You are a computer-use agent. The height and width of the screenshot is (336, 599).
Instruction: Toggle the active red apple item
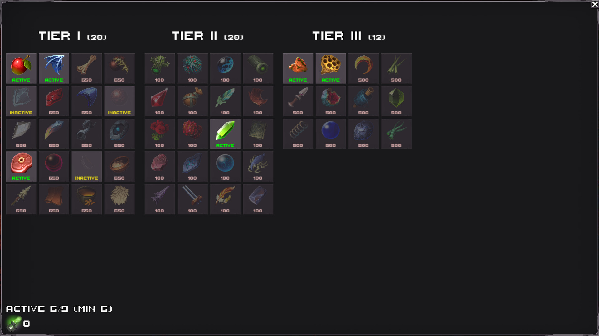tap(21, 68)
